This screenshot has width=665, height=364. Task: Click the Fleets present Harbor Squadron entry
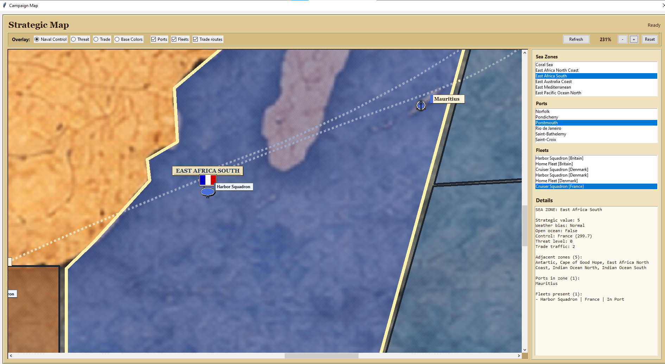click(579, 299)
